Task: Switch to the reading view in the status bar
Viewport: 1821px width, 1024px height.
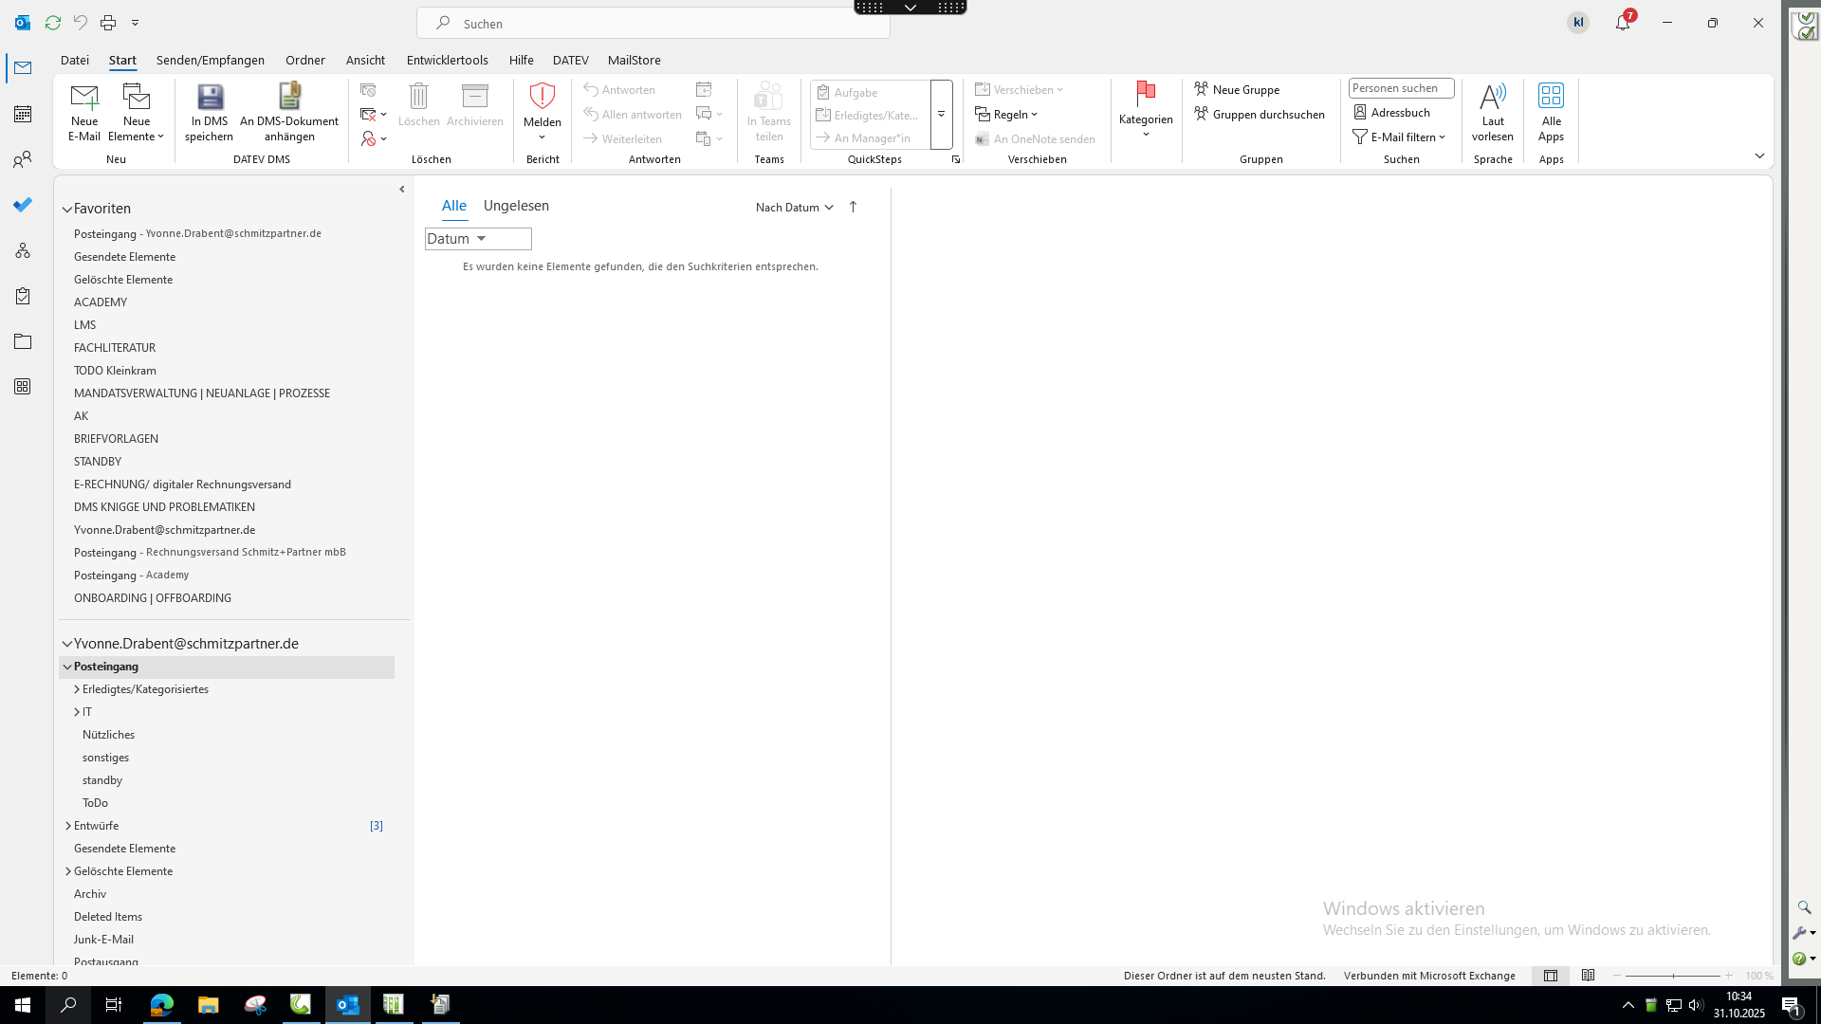Action: pyautogui.click(x=1588, y=976)
